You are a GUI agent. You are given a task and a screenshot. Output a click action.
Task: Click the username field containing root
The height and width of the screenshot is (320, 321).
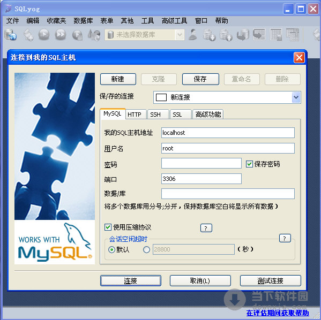click(228, 148)
